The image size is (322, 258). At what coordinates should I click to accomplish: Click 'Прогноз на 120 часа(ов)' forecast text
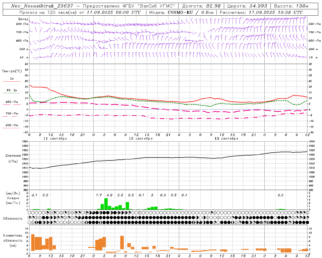(48, 12)
